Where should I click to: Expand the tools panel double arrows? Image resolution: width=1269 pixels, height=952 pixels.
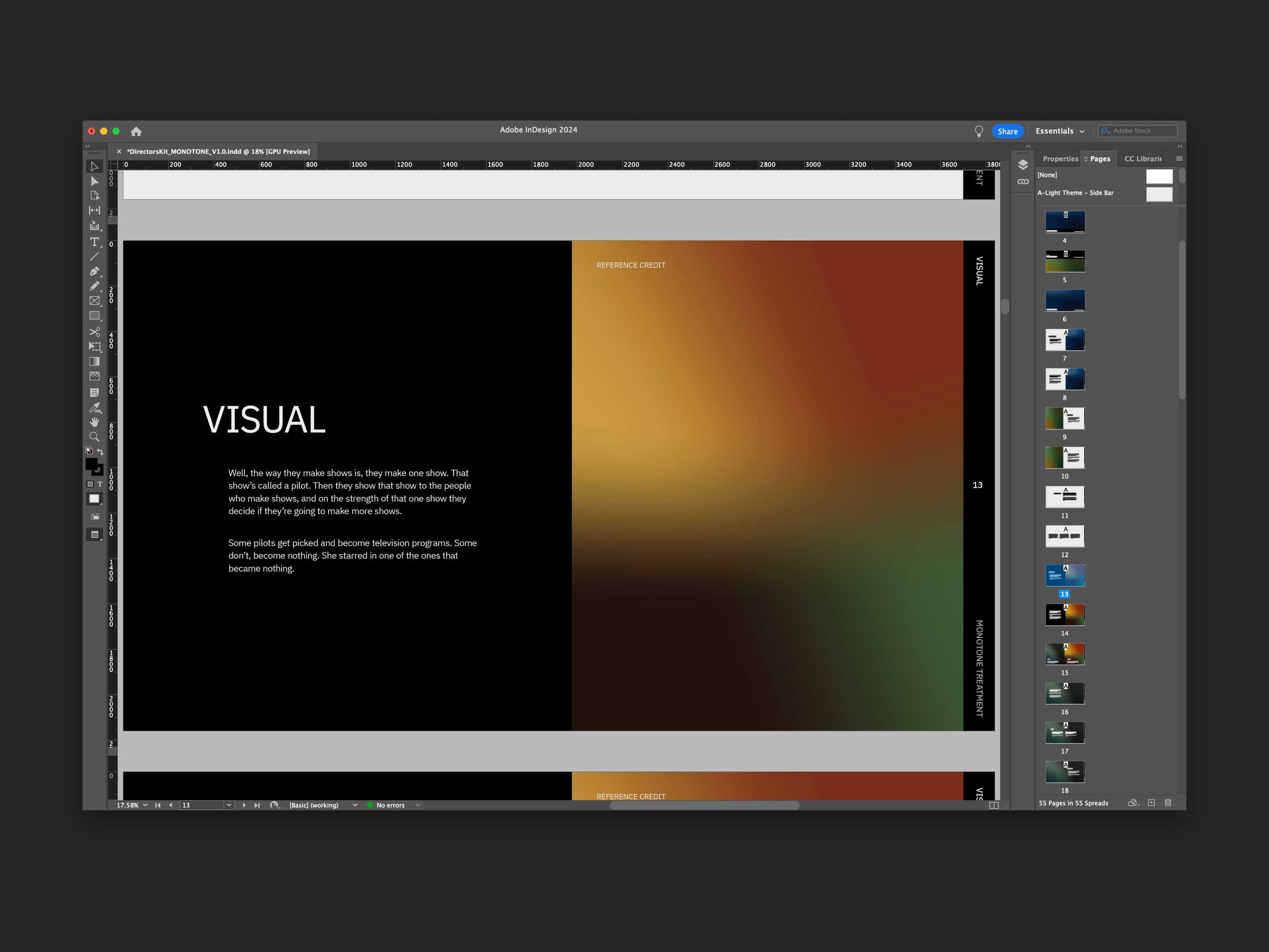click(x=88, y=146)
